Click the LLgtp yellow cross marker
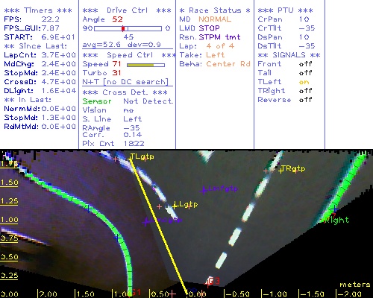Viewport: 373px width, 298px height. [175, 206]
